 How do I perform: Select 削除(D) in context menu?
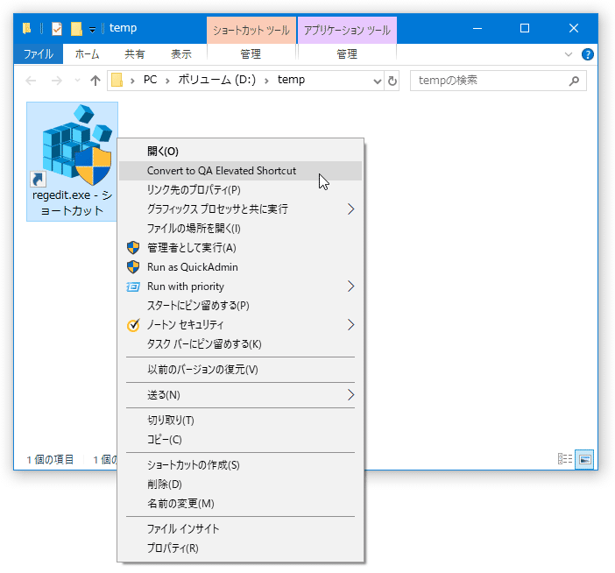pos(240,485)
